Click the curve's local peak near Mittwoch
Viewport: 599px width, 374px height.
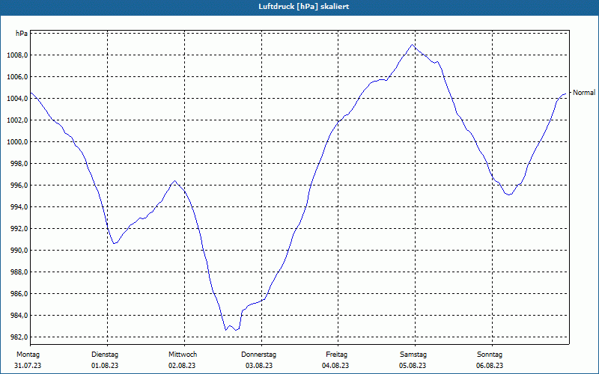[174, 181]
